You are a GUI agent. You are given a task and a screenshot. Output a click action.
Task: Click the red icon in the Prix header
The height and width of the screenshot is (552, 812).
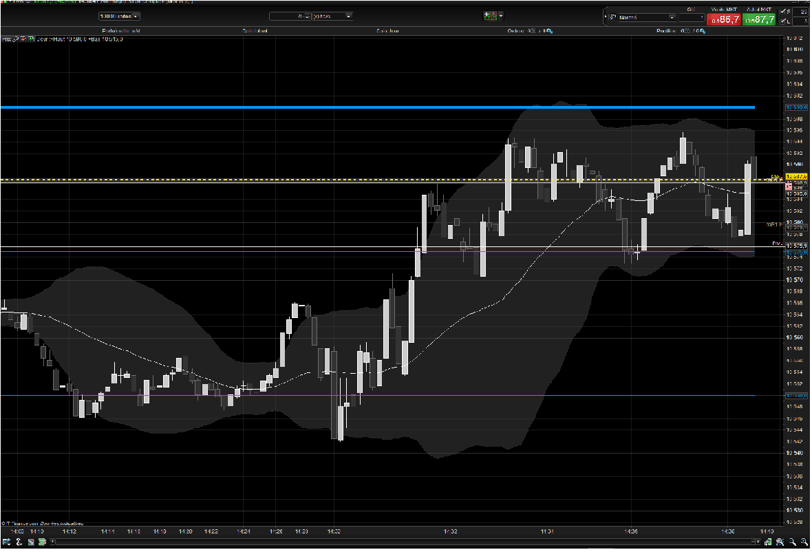pyautogui.click(x=23, y=39)
